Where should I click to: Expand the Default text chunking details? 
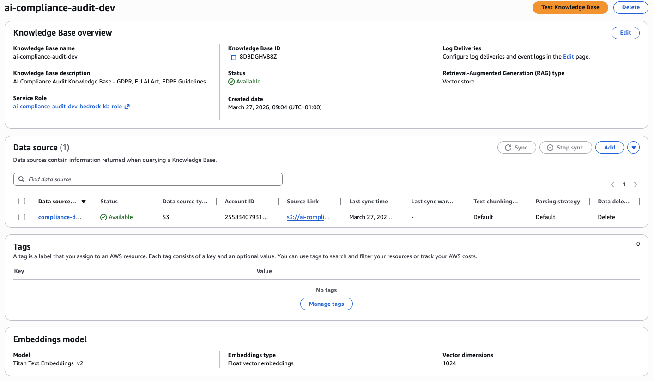pos(483,217)
